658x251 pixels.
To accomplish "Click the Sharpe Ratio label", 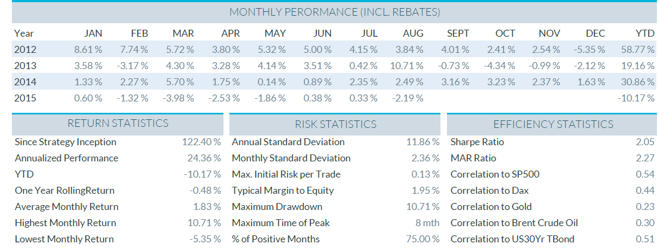I will pos(477,142).
